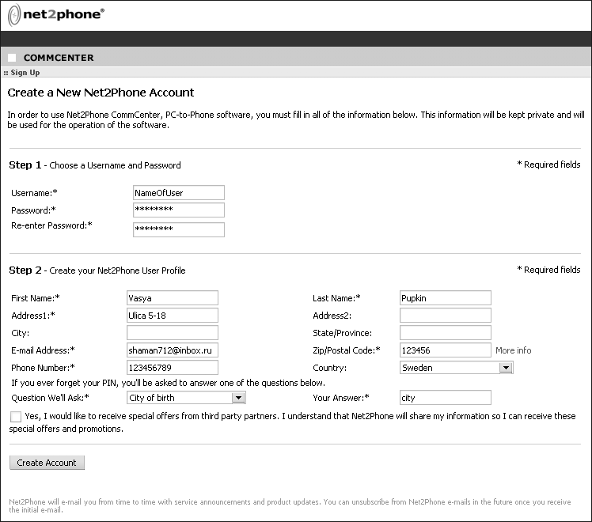Click the Re-enter Password label

point(51,225)
